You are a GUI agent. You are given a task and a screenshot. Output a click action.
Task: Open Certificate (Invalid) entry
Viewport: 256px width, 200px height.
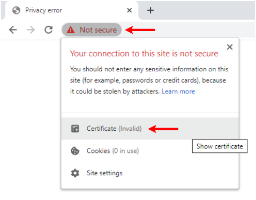click(150, 129)
